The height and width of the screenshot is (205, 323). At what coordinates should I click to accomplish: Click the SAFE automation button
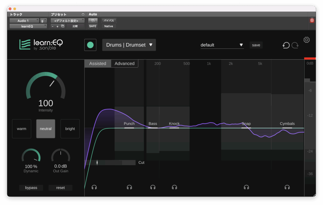click(93, 26)
